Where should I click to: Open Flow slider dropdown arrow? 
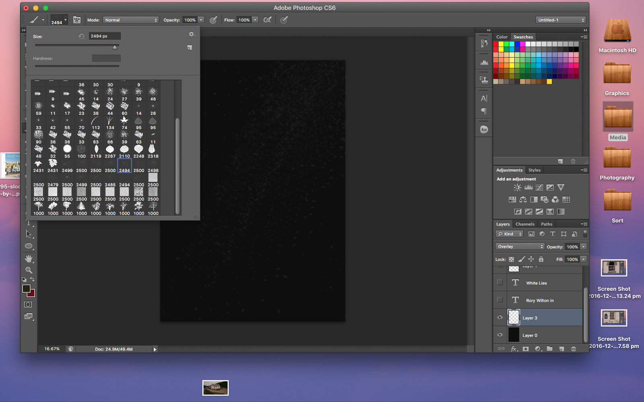click(x=255, y=20)
